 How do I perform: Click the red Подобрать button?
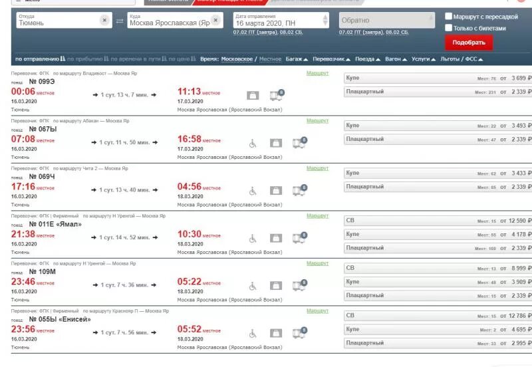tap(469, 43)
